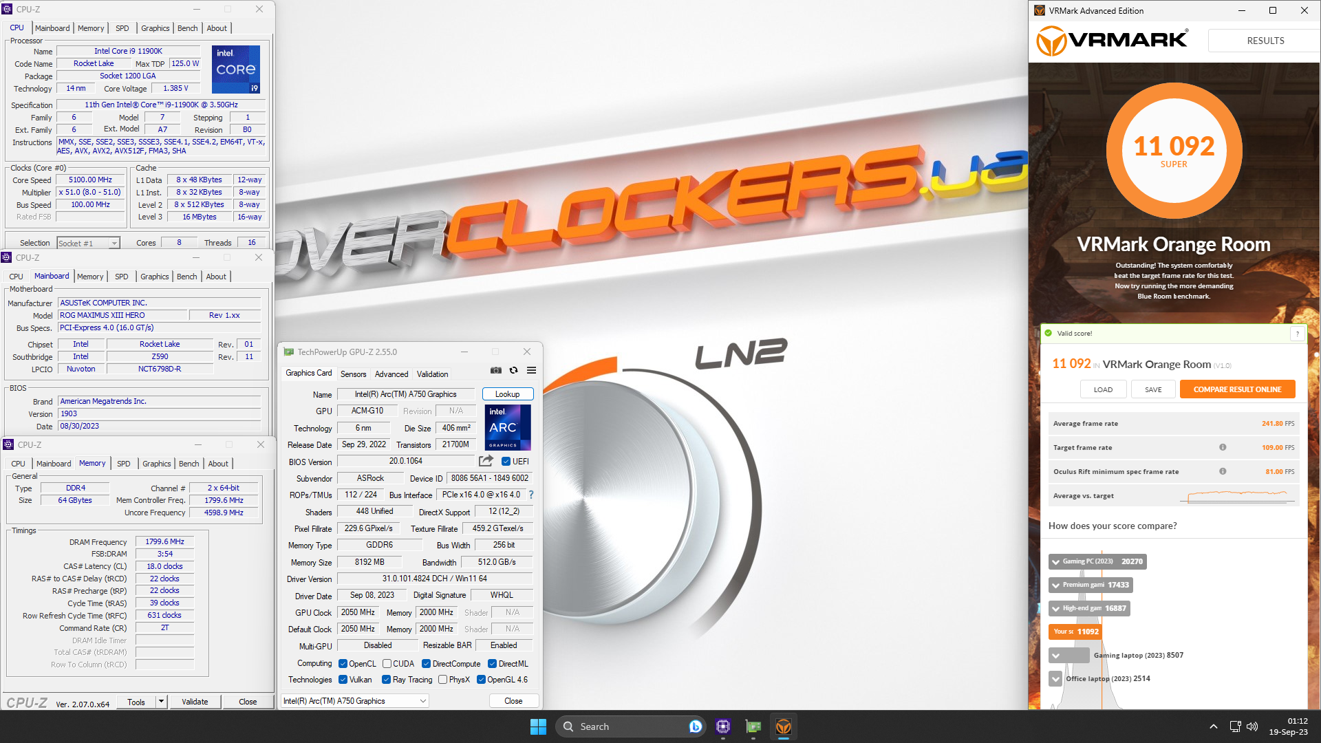Click the green Valid score checkmark icon
Screen dimensions: 1321x743
(1049, 333)
